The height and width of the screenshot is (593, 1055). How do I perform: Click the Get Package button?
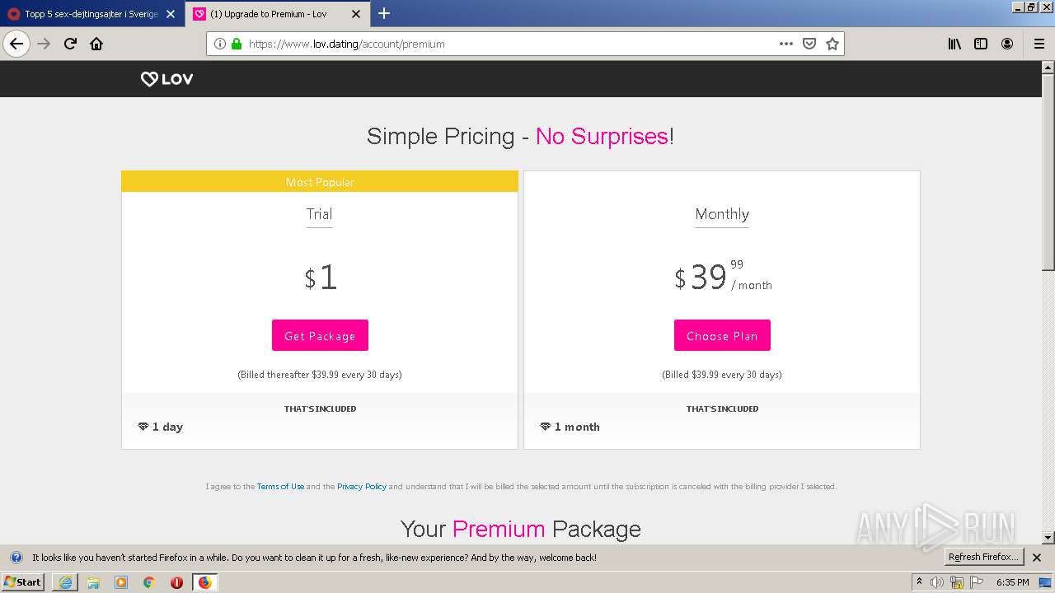point(320,335)
